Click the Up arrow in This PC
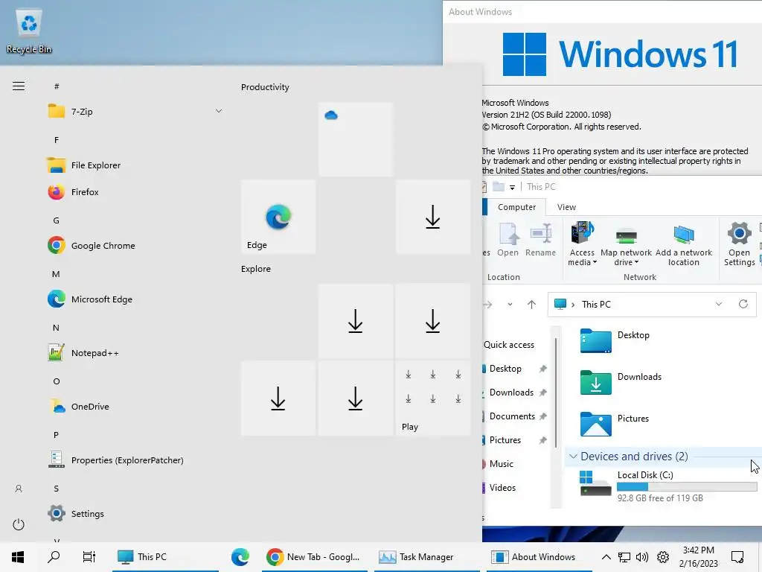Screen dimensions: 762x572 (x=531, y=305)
